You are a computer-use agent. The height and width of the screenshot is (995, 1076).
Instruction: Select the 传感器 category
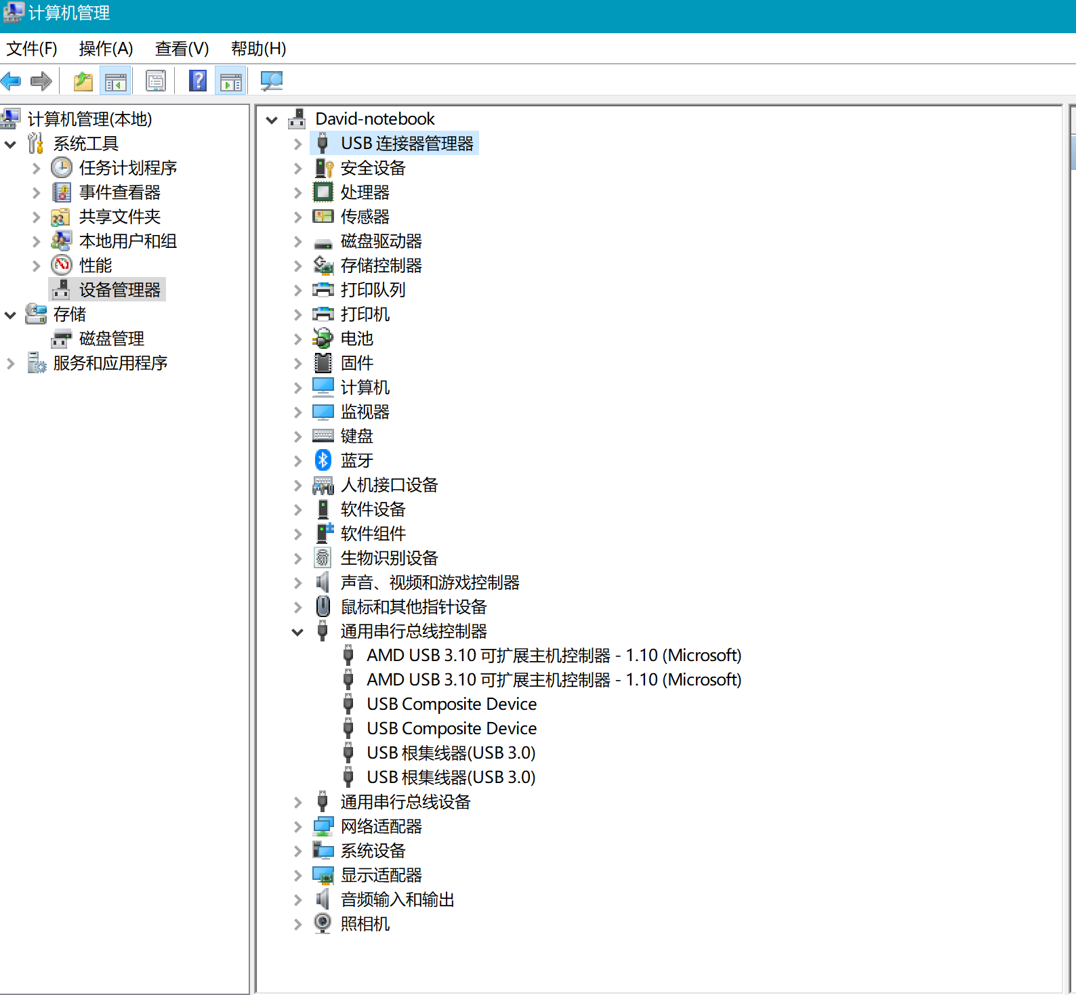[x=365, y=217]
